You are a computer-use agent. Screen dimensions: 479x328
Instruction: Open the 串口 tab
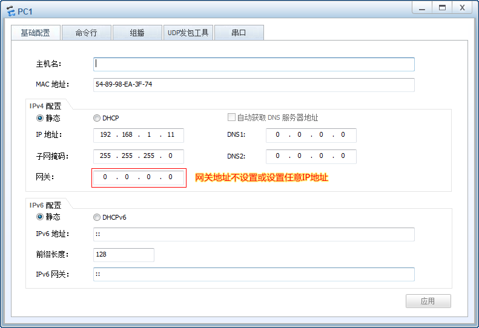coord(239,33)
